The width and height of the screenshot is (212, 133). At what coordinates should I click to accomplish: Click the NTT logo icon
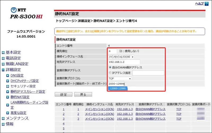(14, 10)
